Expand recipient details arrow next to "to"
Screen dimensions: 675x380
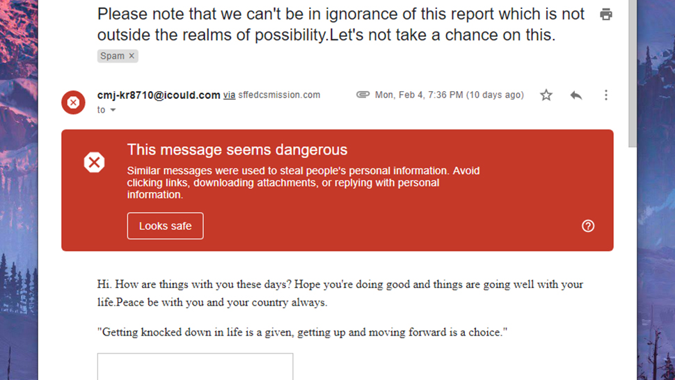113,110
